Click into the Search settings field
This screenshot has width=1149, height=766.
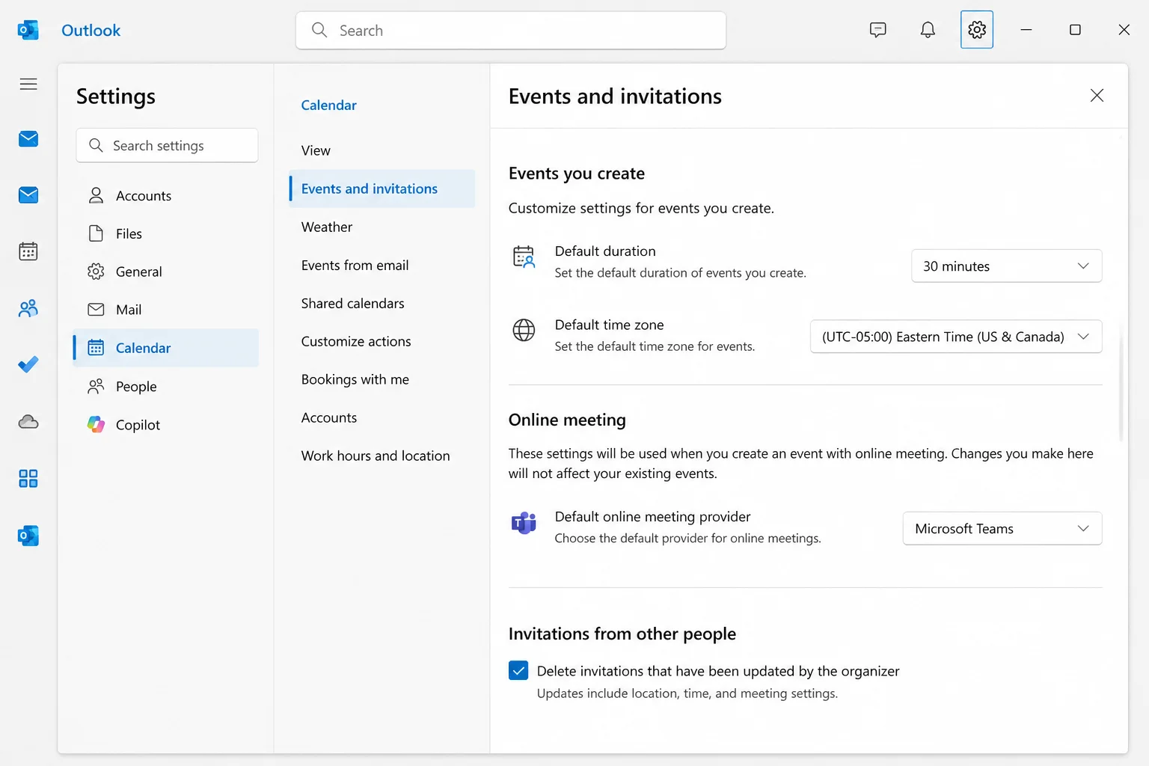pyautogui.click(x=167, y=145)
